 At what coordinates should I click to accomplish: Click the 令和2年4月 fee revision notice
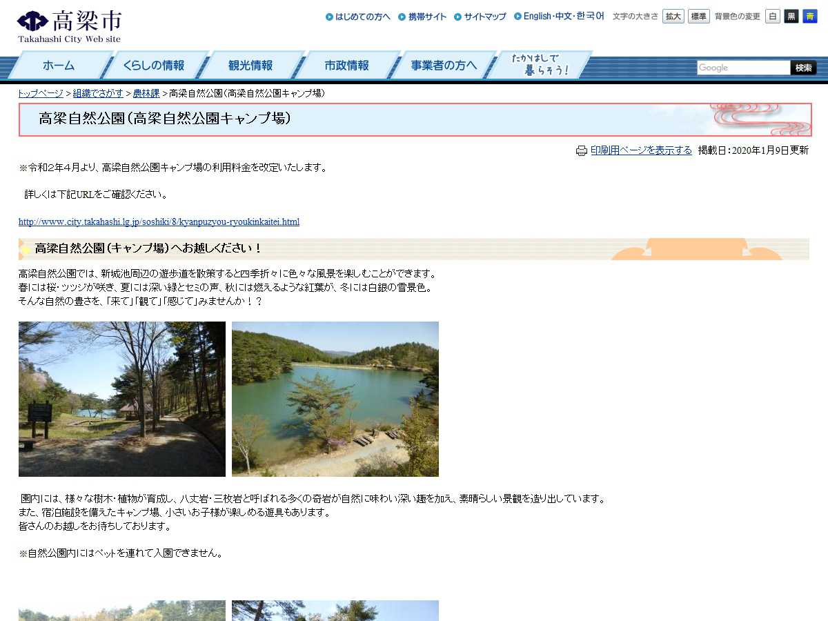pos(173,167)
